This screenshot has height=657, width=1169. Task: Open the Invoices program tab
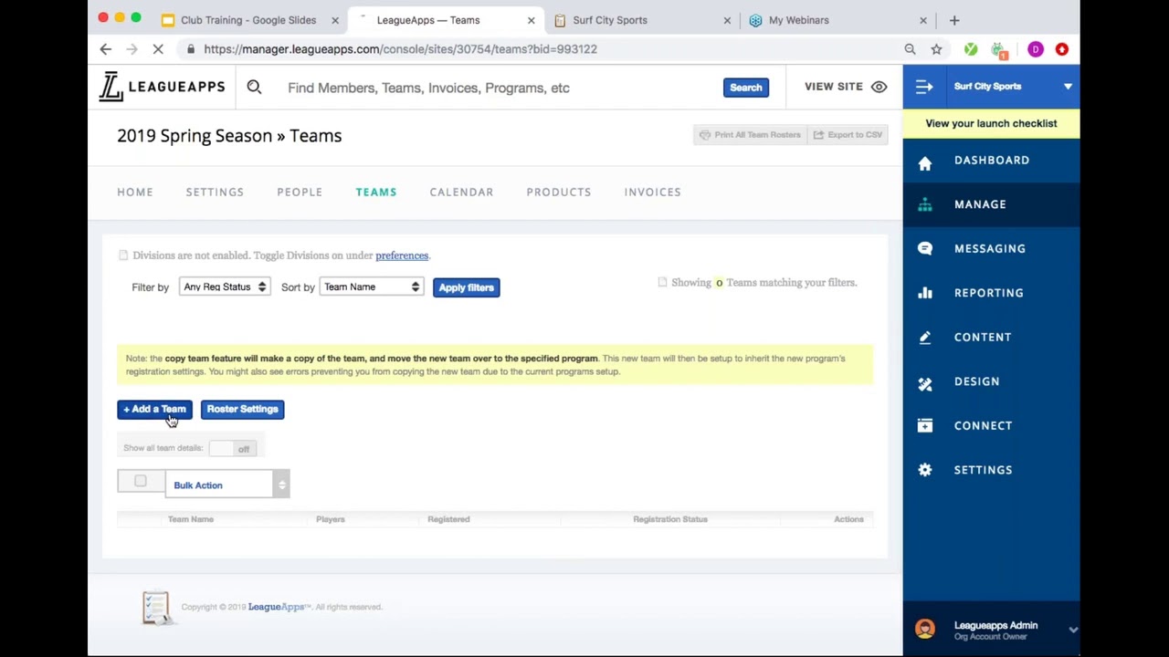pyautogui.click(x=653, y=192)
